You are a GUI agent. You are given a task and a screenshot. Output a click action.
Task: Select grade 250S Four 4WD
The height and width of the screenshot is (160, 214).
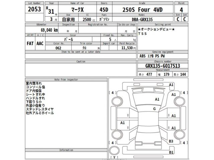142,10
